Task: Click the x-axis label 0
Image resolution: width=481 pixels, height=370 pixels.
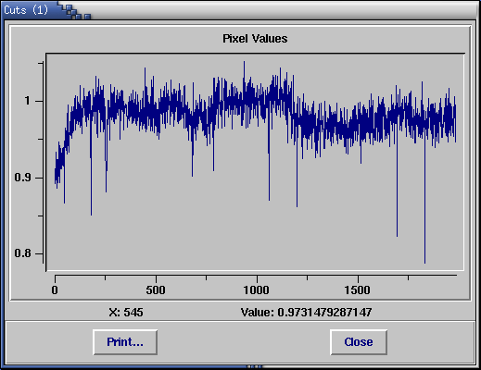Action: tap(55, 290)
